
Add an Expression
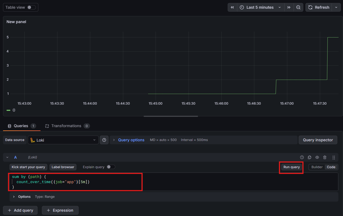(x=60, y=210)
